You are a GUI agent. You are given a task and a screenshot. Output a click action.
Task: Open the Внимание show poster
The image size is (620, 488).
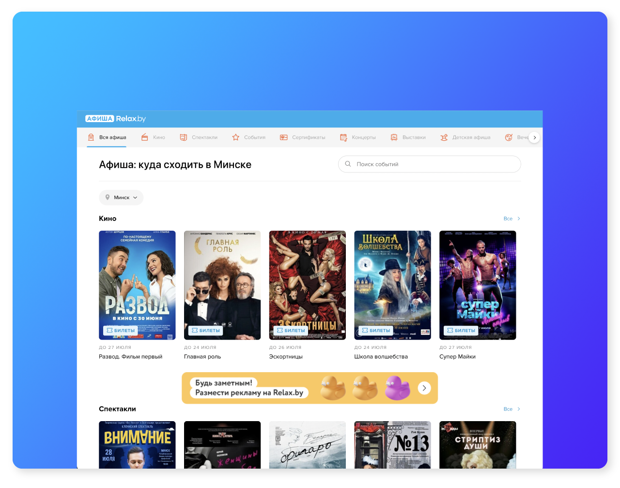pyautogui.click(x=137, y=445)
